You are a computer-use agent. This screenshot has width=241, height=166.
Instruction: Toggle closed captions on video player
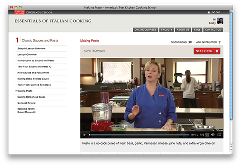click(207, 135)
